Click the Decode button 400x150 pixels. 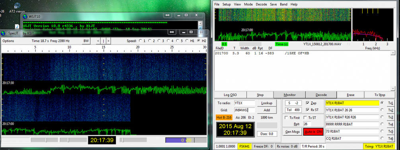(321, 95)
